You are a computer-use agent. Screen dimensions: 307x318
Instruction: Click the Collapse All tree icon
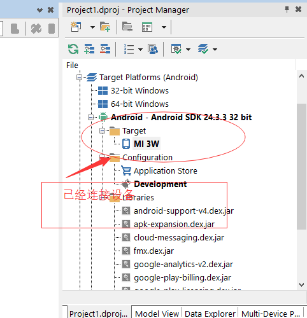coord(105,49)
